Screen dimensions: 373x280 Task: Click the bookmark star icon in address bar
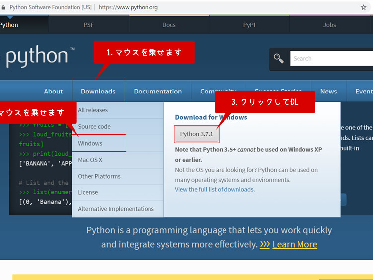[363, 7]
